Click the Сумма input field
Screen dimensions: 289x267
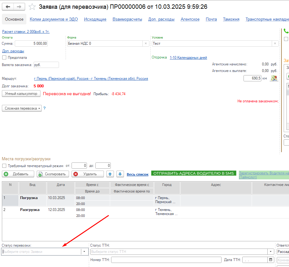[x=31, y=44]
